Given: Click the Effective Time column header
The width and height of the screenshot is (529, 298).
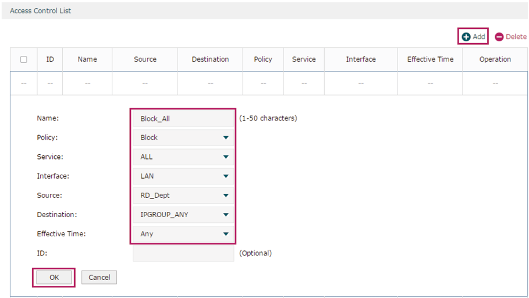Looking at the screenshot, I should pos(430,59).
